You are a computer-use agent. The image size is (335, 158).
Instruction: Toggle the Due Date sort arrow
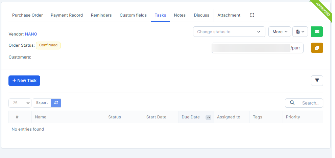(209, 117)
